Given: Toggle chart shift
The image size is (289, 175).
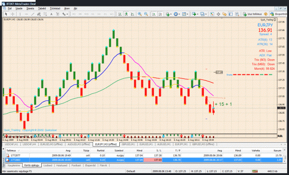Looking at the screenshot, I should pyautogui.click(x=160, y=14).
